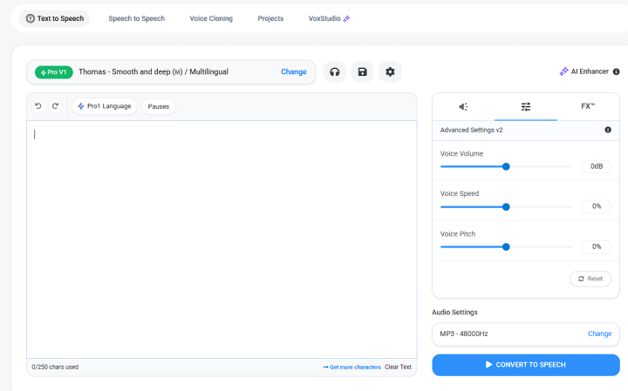Click the undo arrow icon
This screenshot has height=391, width=628.
click(x=38, y=106)
